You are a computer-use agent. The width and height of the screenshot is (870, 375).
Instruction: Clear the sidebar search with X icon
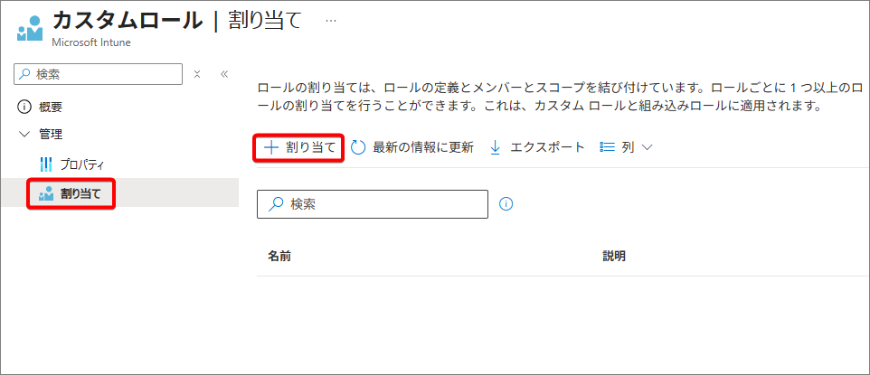197,74
